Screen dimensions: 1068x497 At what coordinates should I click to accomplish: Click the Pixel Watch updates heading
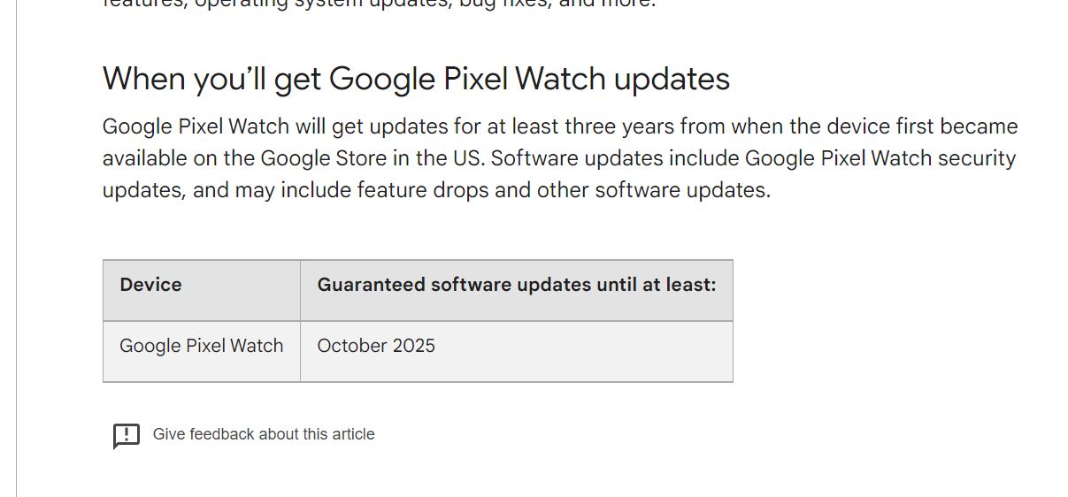[x=416, y=79]
